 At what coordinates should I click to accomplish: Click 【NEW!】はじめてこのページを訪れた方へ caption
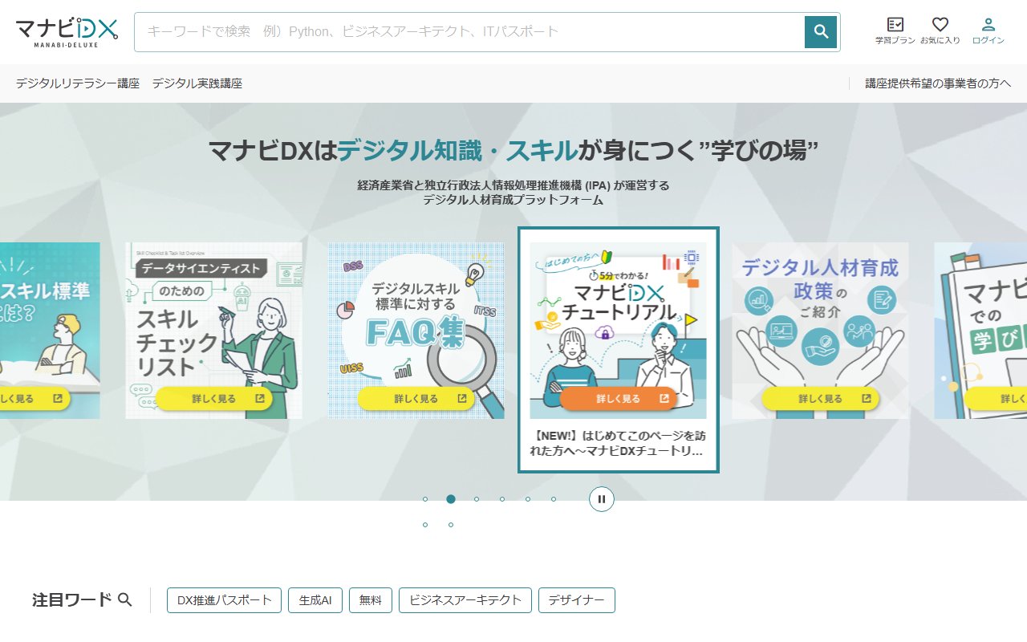click(x=619, y=444)
